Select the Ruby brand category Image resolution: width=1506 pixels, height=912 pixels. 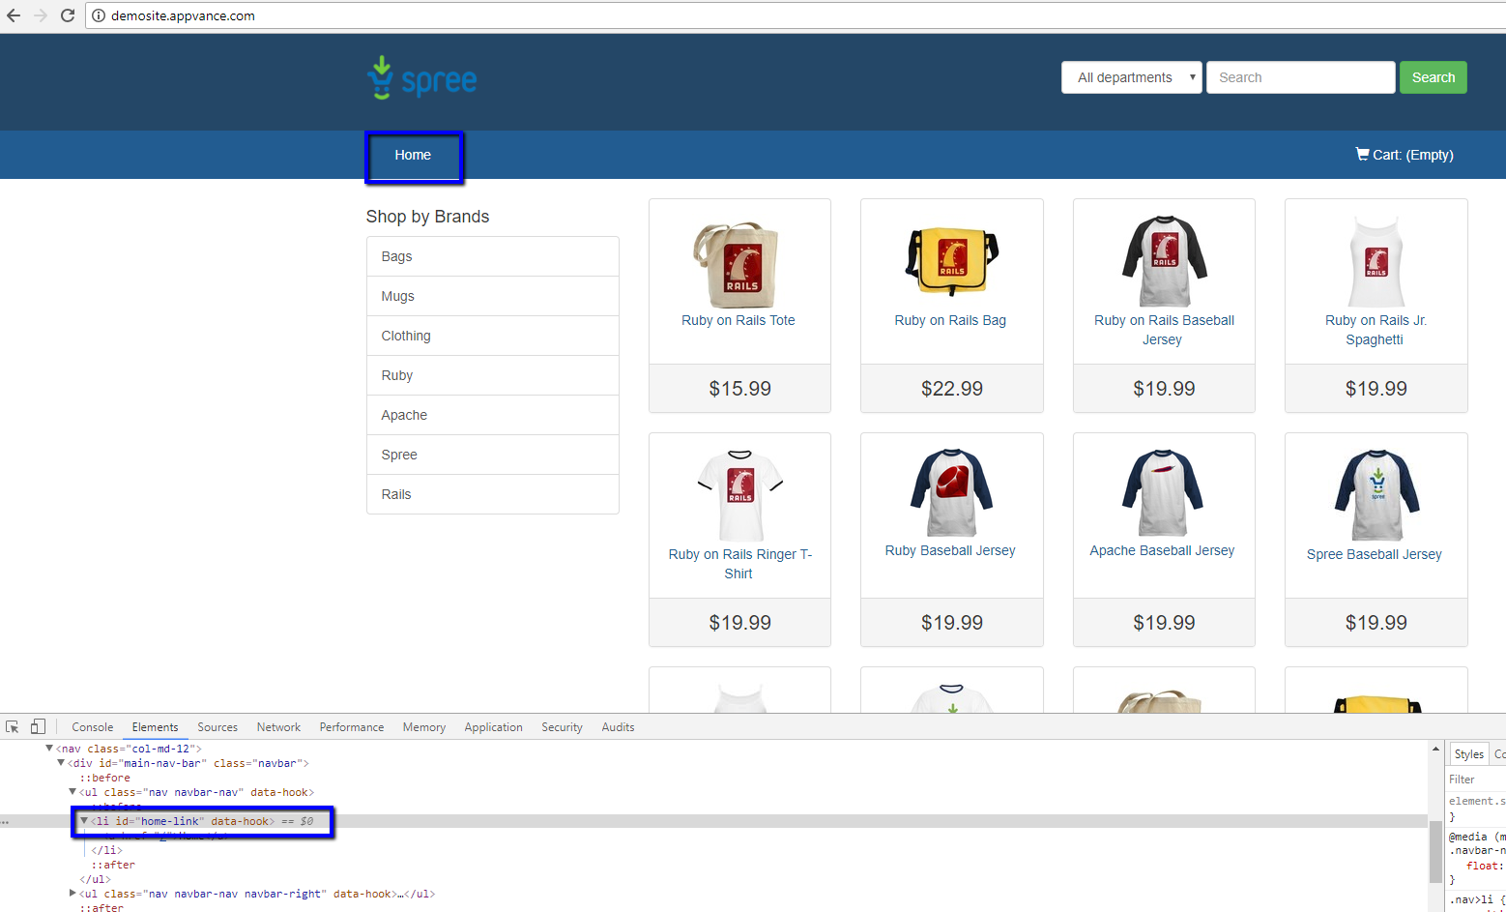pos(493,375)
